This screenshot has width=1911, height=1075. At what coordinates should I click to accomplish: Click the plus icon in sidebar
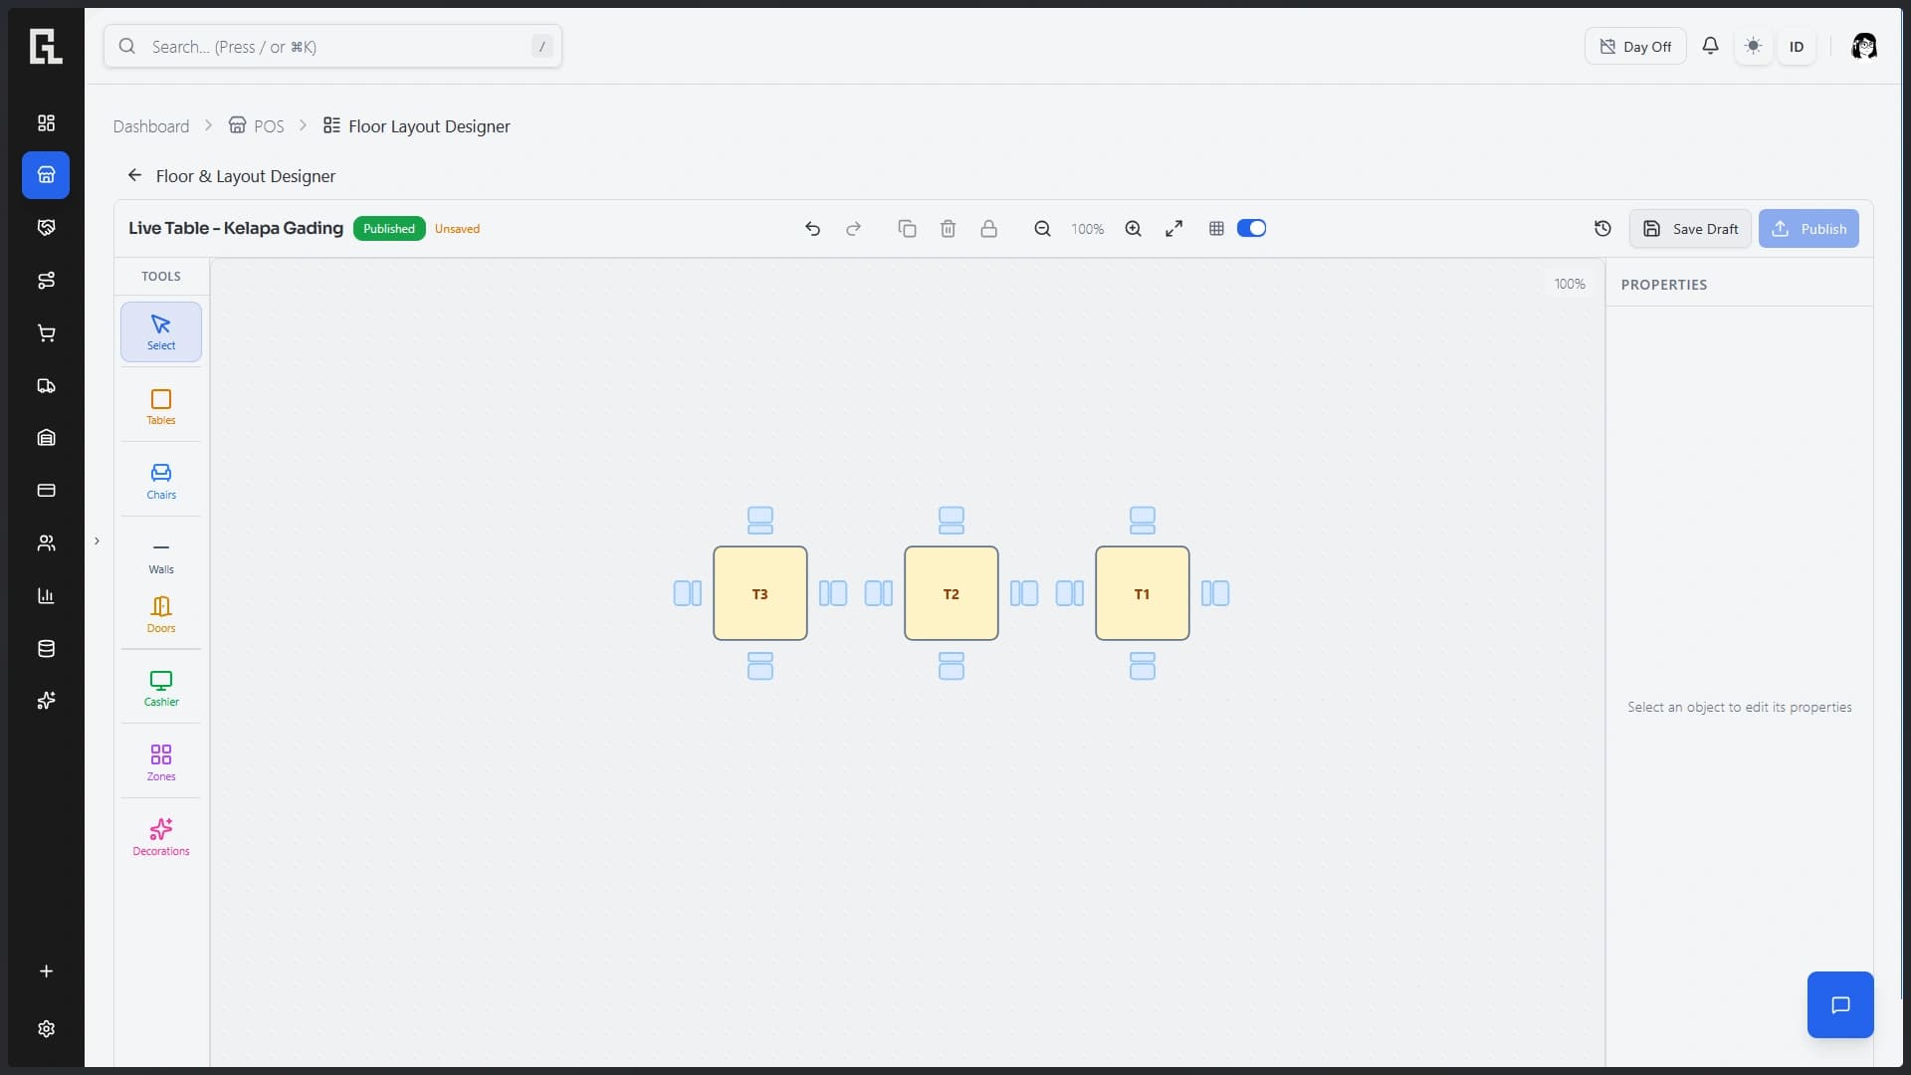click(x=46, y=971)
